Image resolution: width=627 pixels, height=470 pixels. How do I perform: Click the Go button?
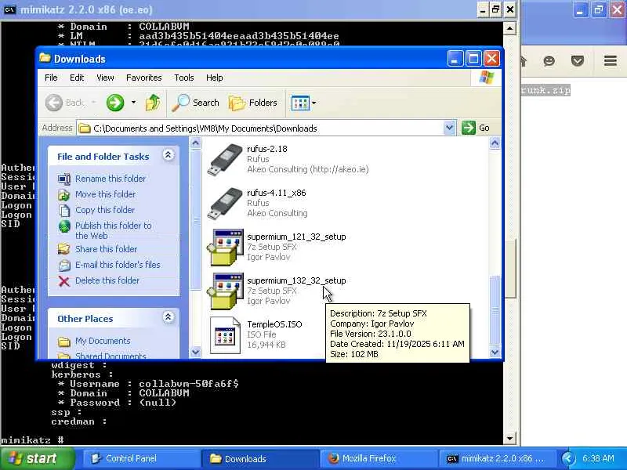[x=476, y=128]
